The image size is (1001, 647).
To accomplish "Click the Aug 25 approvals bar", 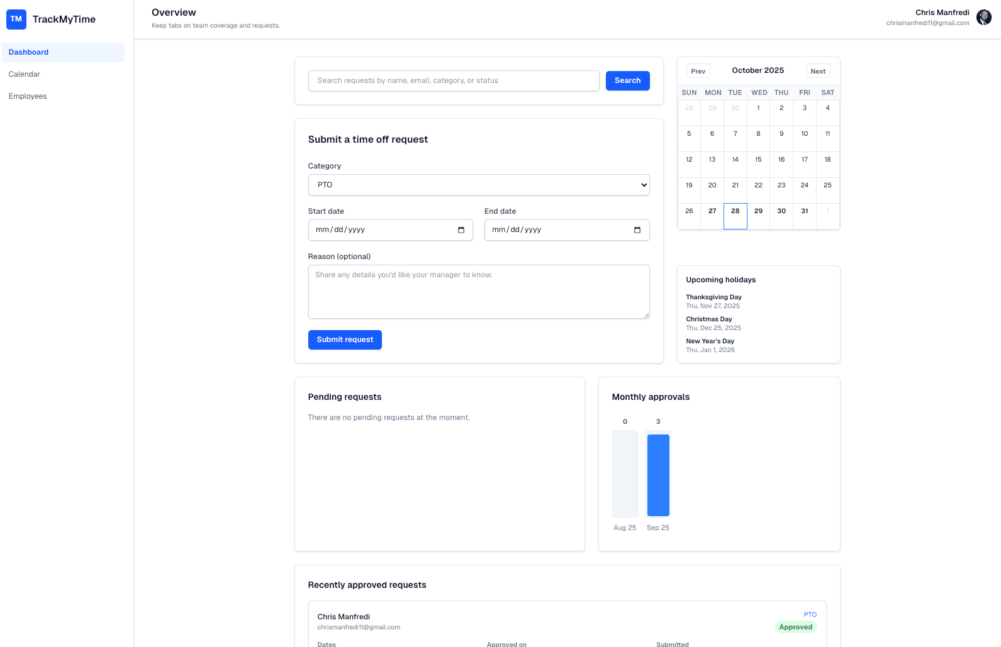I will point(625,473).
